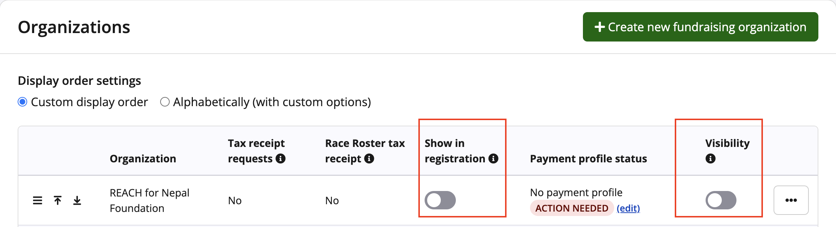Click the drag handle icon for REACH for Nepal
836x227 pixels.
pyautogui.click(x=37, y=201)
